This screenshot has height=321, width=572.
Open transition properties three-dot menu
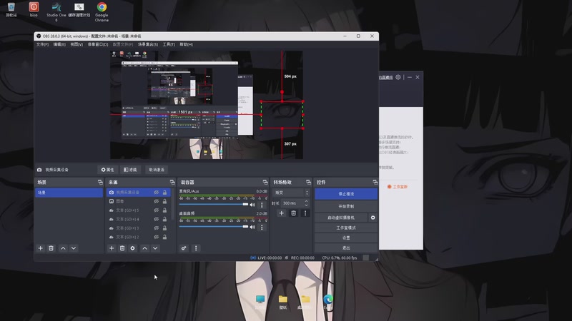point(305,213)
